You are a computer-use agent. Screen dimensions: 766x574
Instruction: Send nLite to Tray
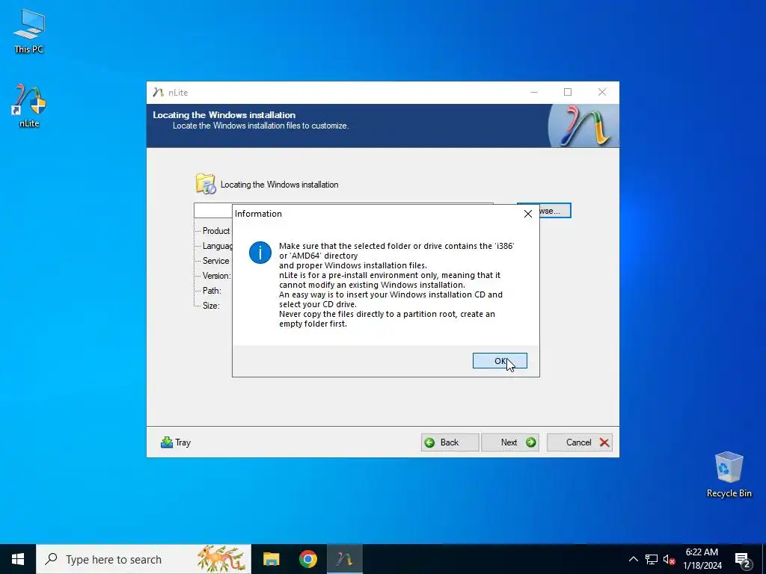pos(176,442)
